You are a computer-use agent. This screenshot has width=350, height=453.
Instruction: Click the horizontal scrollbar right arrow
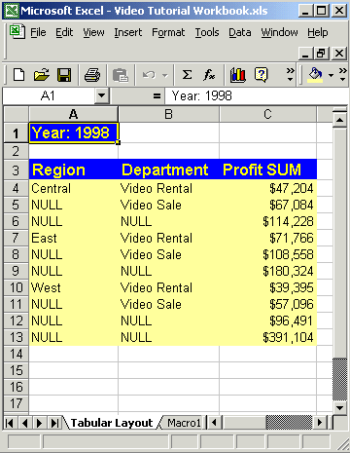320,423
